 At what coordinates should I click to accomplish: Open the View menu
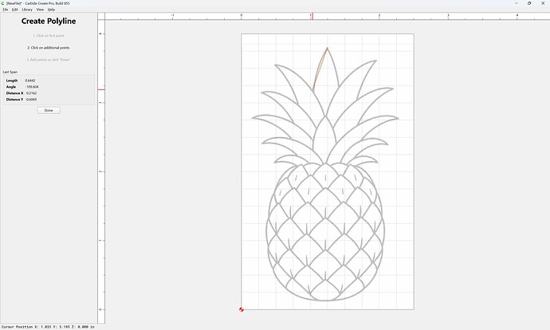(x=40, y=10)
